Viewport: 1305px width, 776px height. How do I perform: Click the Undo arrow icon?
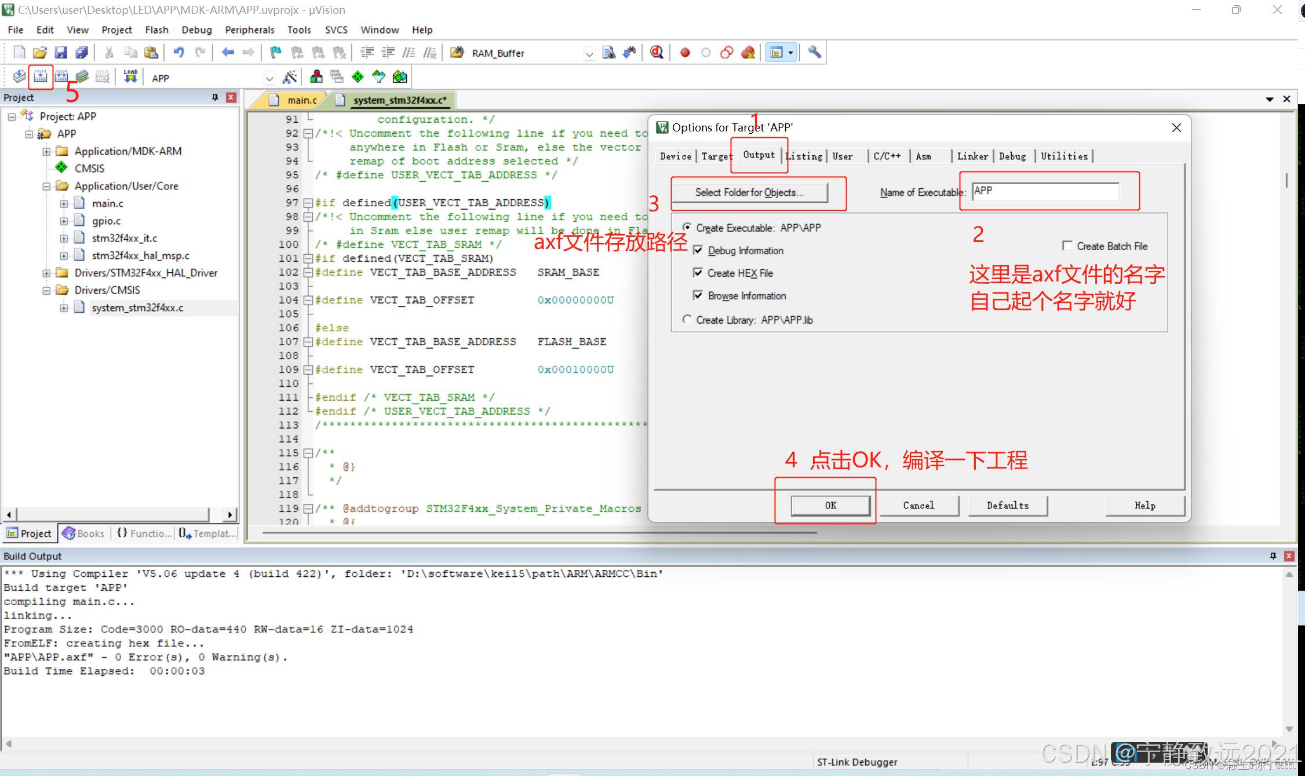pyautogui.click(x=179, y=53)
